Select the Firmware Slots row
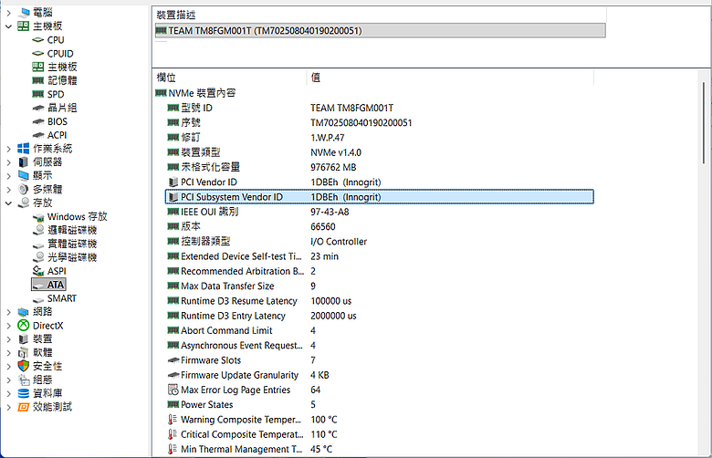 (x=380, y=360)
